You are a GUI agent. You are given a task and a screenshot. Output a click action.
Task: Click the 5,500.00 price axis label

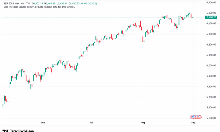coord(211,118)
